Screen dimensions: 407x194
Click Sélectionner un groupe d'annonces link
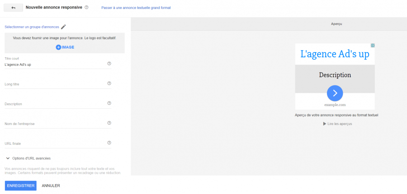(32, 27)
